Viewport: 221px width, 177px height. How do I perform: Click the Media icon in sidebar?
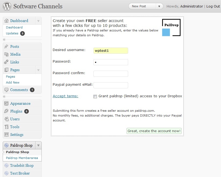pyautogui.click(x=6, y=54)
